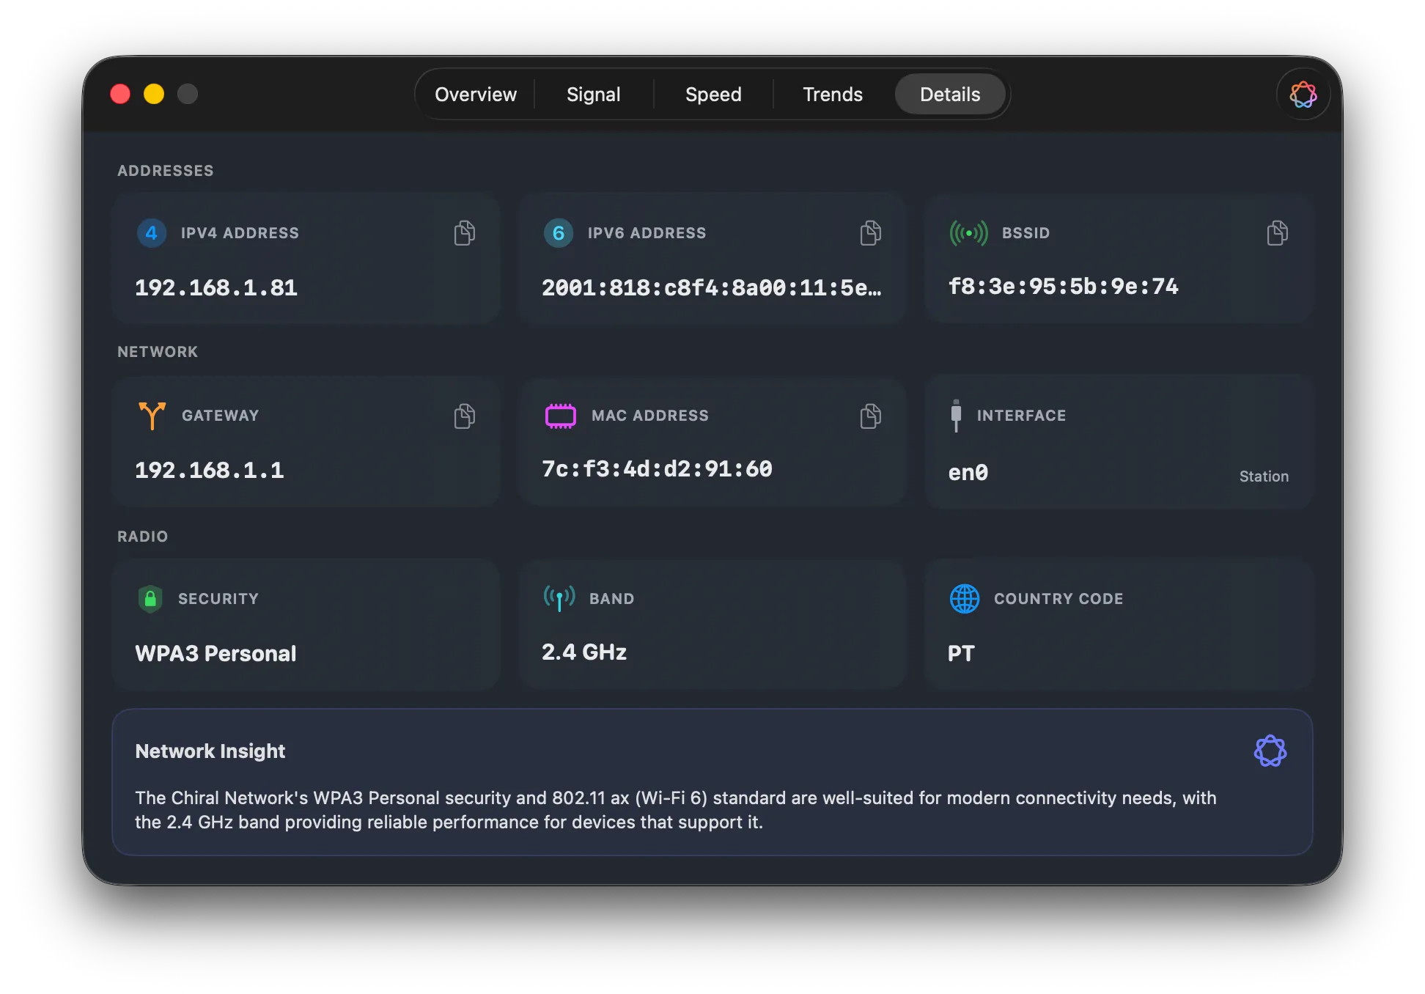The image size is (1425, 994).
Task: Copy the BSSID value
Action: click(1277, 233)
